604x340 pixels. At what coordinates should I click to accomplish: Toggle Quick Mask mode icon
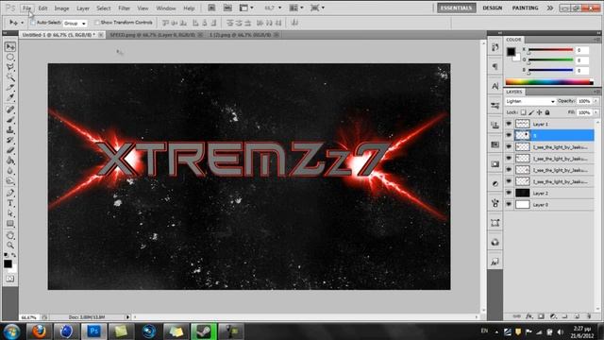10,279
